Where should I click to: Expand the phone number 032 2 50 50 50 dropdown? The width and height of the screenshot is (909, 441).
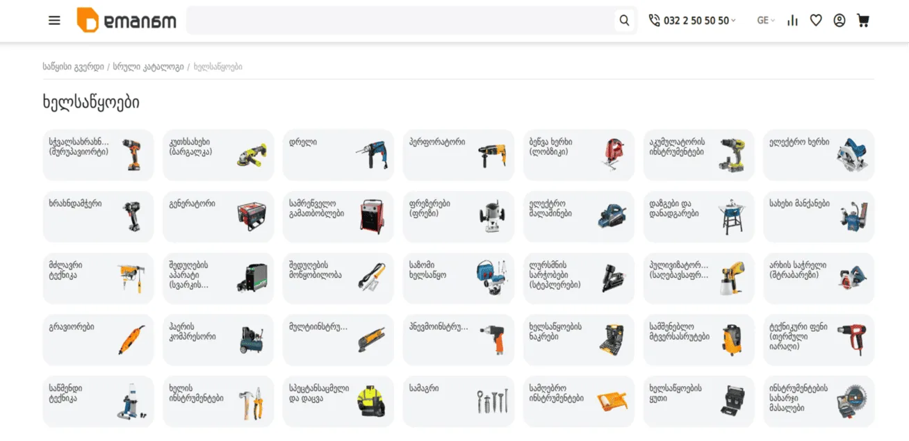pyautogui.click(x=692, y=21)
